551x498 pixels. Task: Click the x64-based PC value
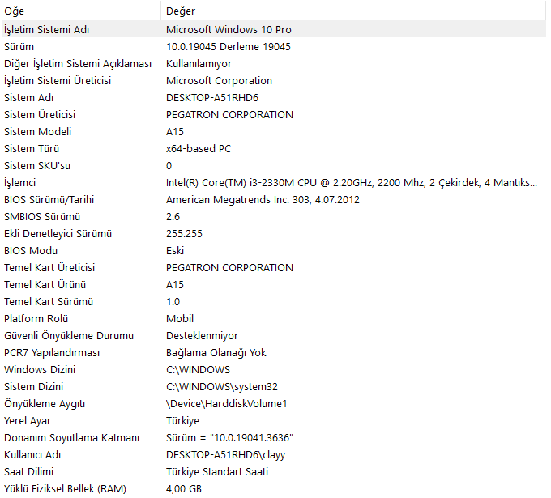(x=199, y=148)
